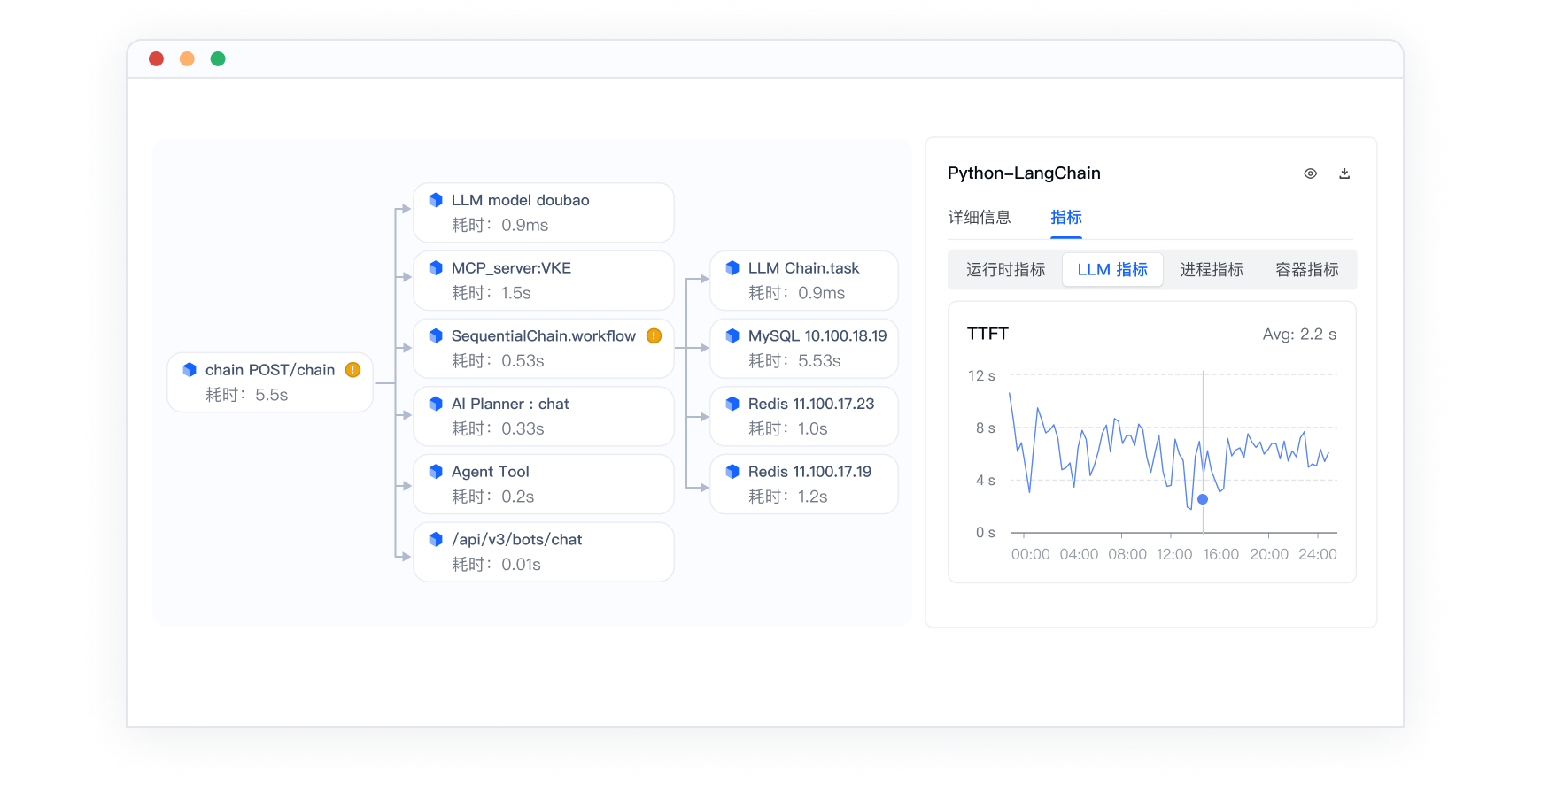
Task: Click cube icon of LLM model doubao
Action: pyautogui.click(x=436, y=200)
